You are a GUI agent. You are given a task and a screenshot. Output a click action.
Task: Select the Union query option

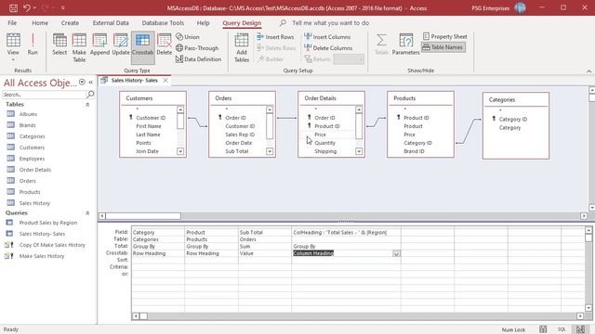click(188, 37)
